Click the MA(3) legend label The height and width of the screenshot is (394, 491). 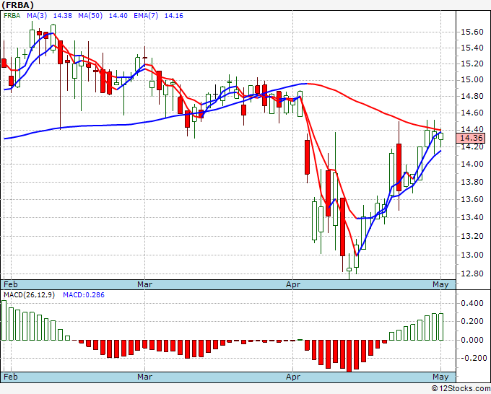click(x=38, y=16)
